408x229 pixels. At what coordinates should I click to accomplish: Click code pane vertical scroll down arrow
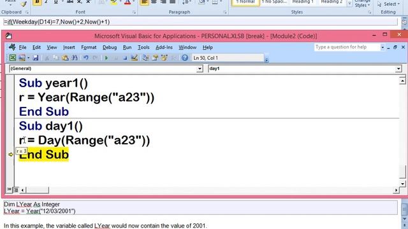(x=402, y=184)
